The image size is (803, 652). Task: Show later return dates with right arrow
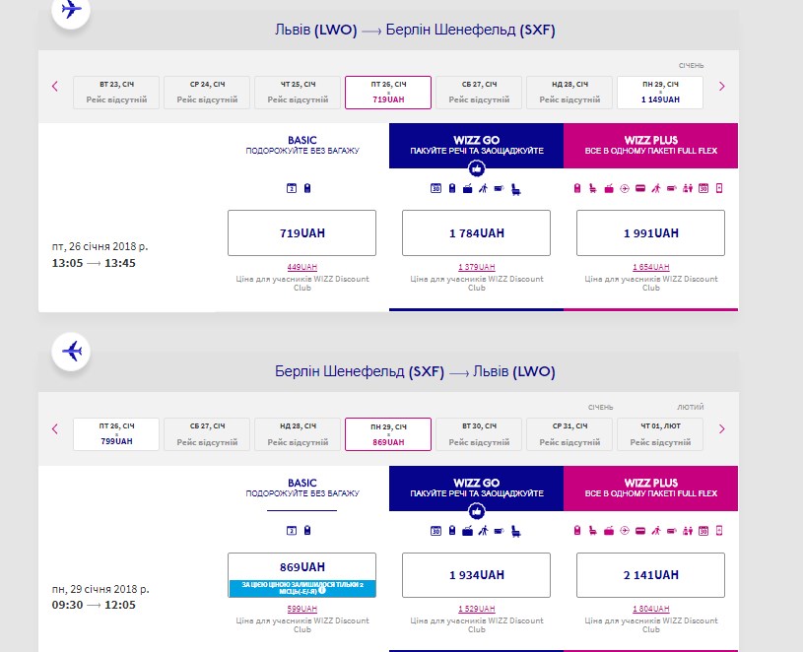[x=721, y=428]
